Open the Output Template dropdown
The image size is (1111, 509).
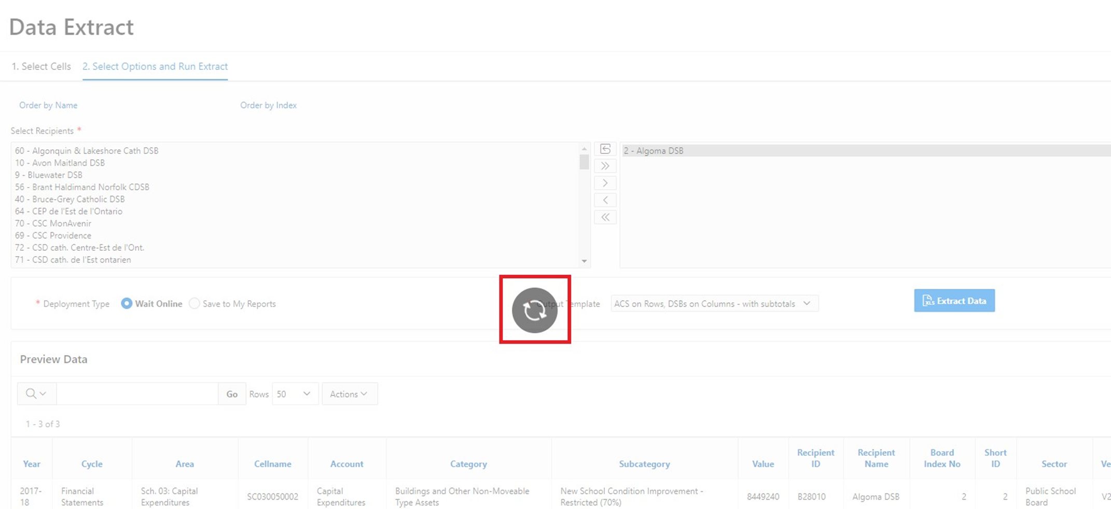[x=714, y=304]
